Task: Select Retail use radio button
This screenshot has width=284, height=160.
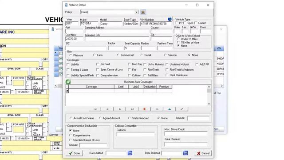Action: coord(142,55)
